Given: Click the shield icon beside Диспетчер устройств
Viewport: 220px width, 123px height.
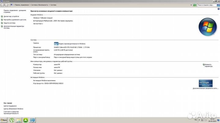Looking at the screenshot, I should coord(2,16).
